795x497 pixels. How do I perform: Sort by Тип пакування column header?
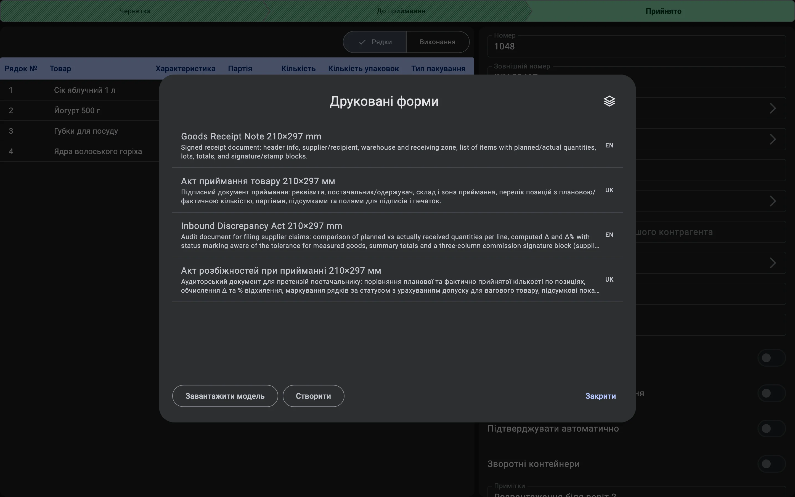coord(438,68)
